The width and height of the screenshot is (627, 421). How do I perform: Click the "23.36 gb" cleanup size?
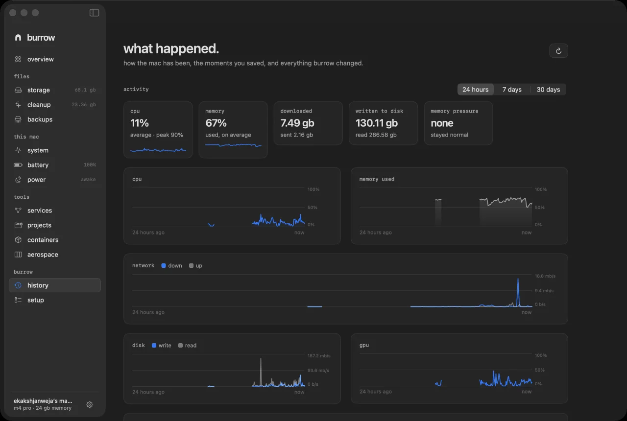84,105
